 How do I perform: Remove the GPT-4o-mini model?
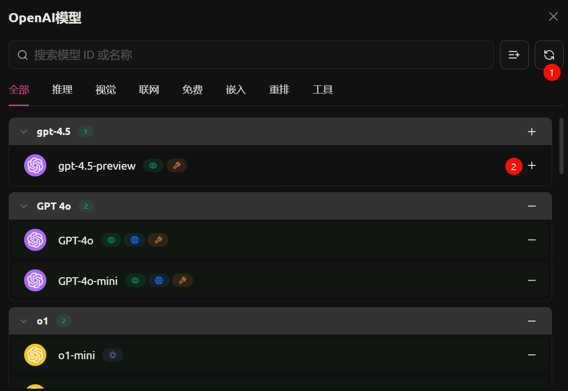(531, 281)
